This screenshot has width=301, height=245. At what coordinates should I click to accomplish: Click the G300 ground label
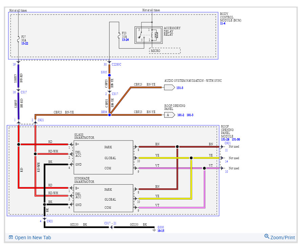(161, 227)
